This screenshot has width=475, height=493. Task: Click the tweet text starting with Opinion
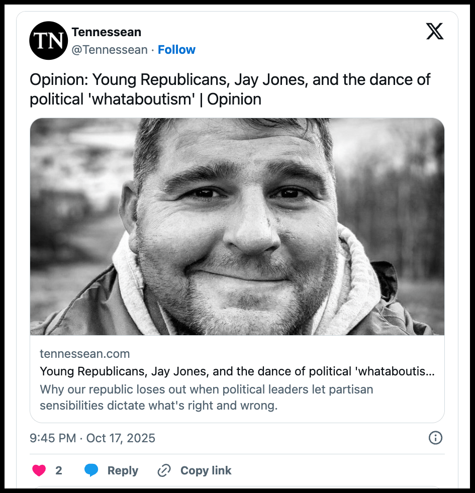[x=230, y=80]
